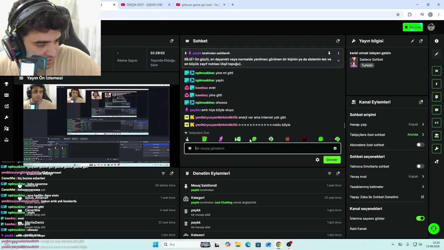Bookmark this page with the star icon
This screenshot has width=444, height=250.
398,15
